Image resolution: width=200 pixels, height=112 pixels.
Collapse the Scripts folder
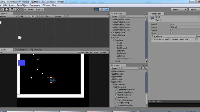coord(111,82)
